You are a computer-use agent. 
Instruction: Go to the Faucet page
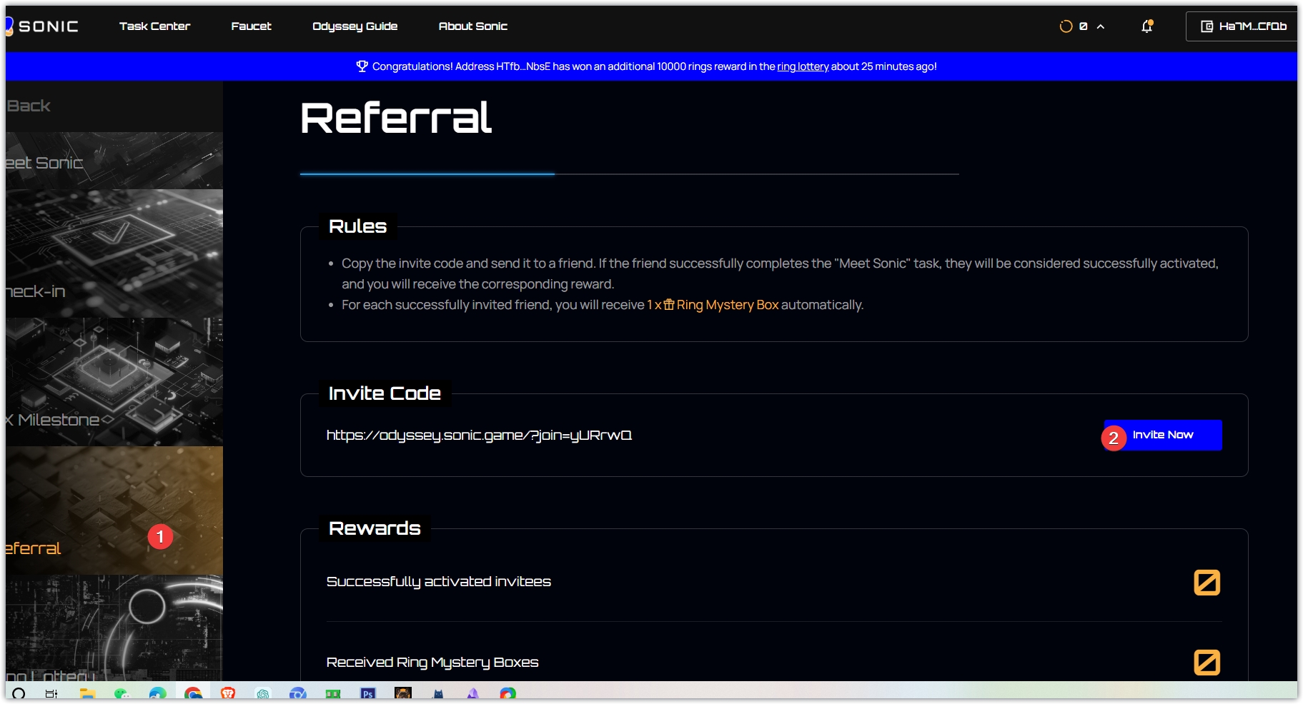click(x=251, y=26)
